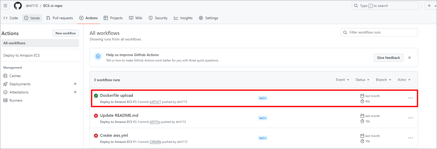The height and width of the screenshot is (149, 437).
Task: Open three-dot menu for Dockerfile upload run
Action: point(411,98)
